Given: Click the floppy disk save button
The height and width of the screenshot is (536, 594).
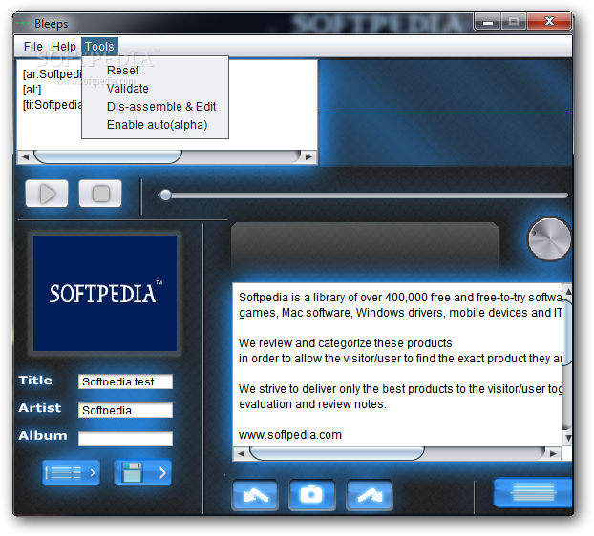Looking at the screenshot, I should 143,472.
